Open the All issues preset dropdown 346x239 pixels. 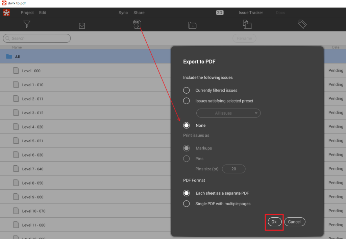coord(228,113)
